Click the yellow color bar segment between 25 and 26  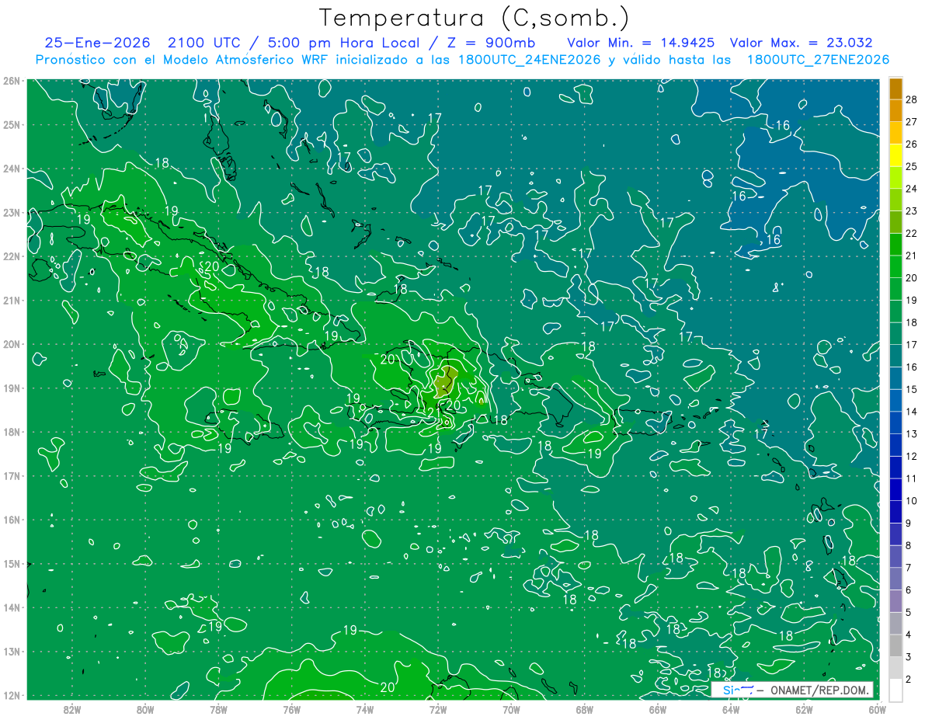[895, 155]
